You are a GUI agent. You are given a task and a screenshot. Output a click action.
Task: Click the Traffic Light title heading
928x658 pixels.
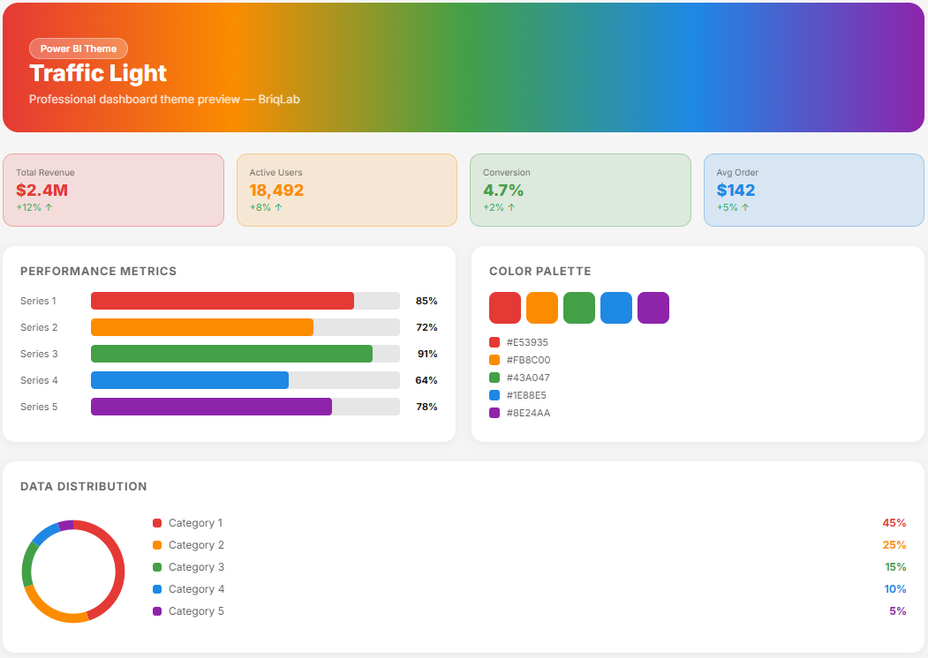pos(98,73)
